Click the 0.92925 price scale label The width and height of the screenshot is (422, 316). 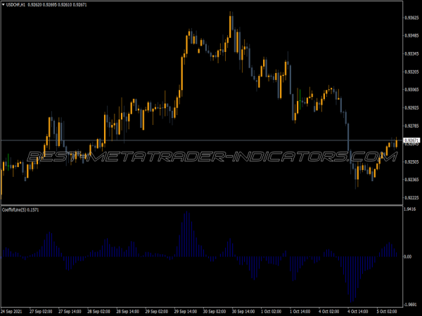click(x=411, y=107)
